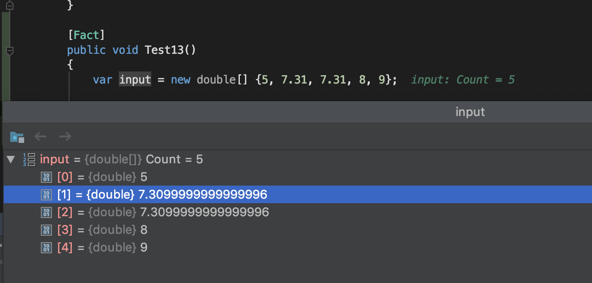Open the referring objects folder icon
The height and width of the screenshot is (283, 592).
[x=17, y=136]
